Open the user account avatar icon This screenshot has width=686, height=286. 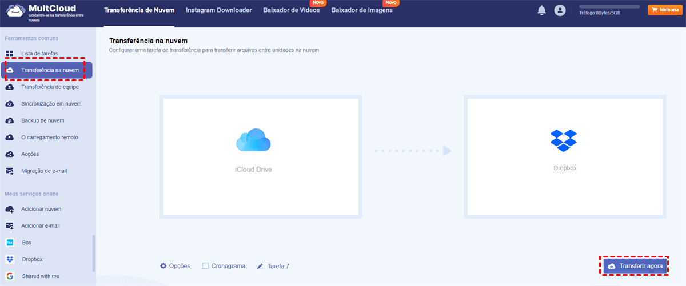coord(560,10)
